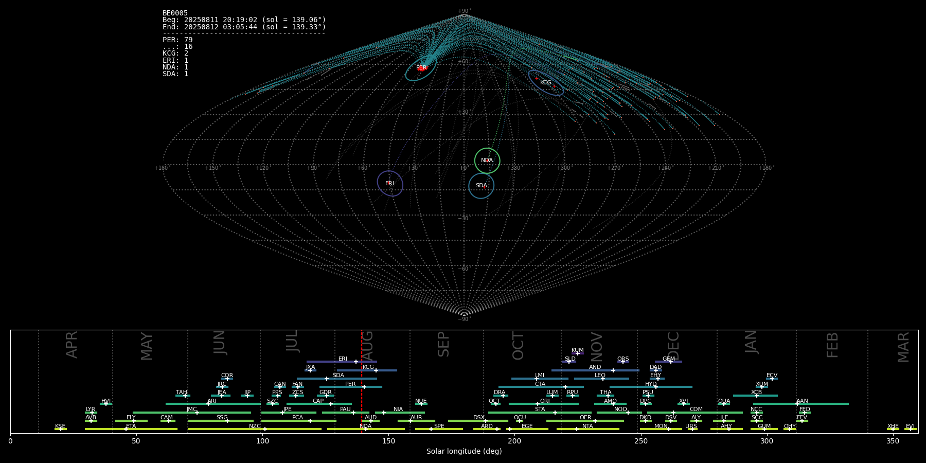Click the 'PER: 79' count in the legend

pos(177,40)
